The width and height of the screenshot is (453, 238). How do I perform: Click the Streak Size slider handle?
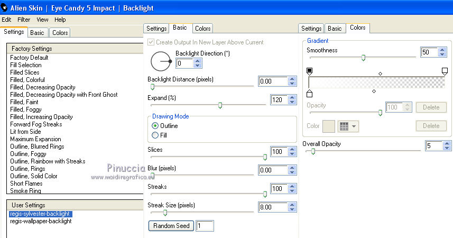[x=165, y=213]
